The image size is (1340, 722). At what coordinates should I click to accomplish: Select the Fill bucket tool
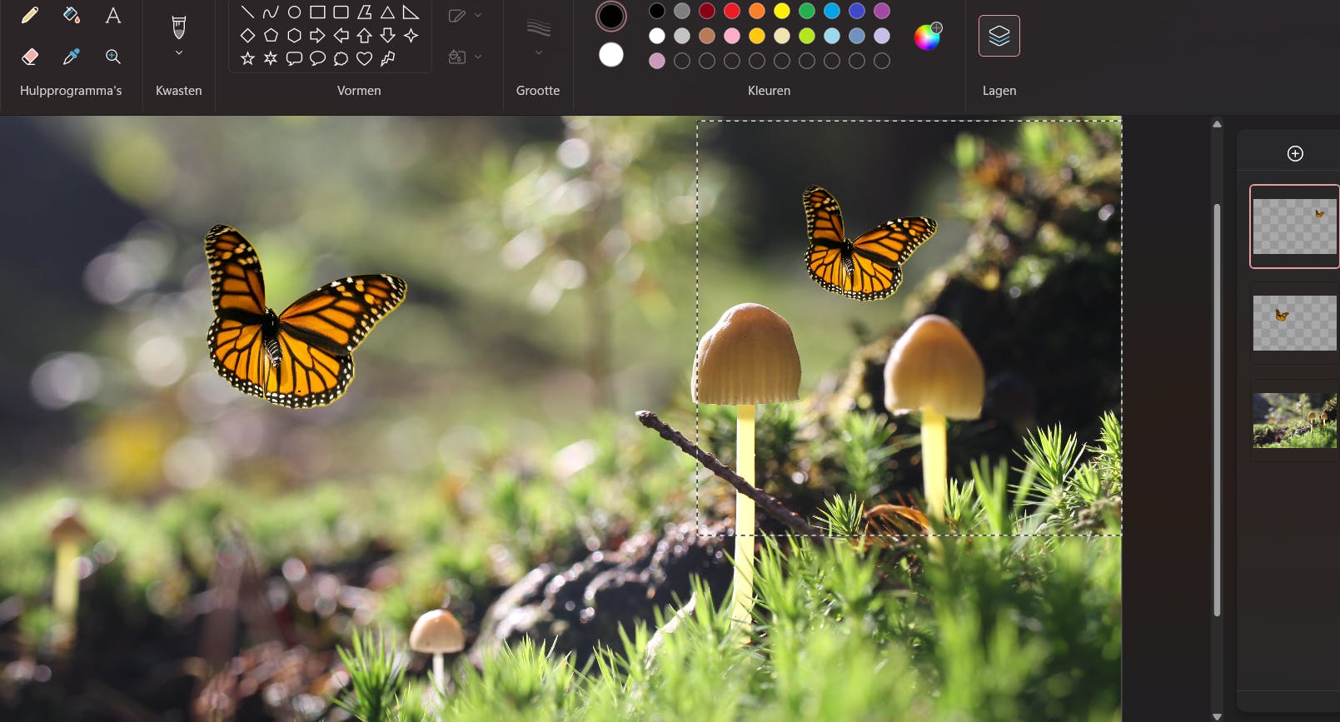tap(72, 15)
